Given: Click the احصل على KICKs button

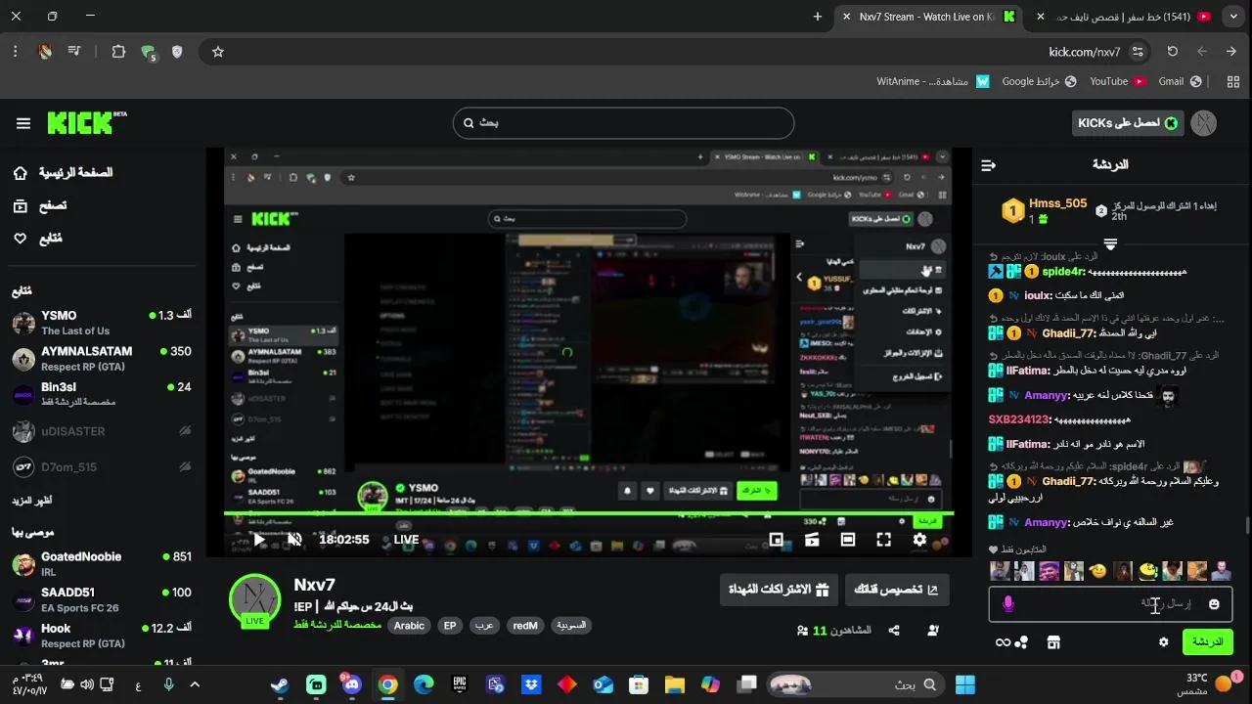Looking at the screenshot, I should (x=1127, y=123).
